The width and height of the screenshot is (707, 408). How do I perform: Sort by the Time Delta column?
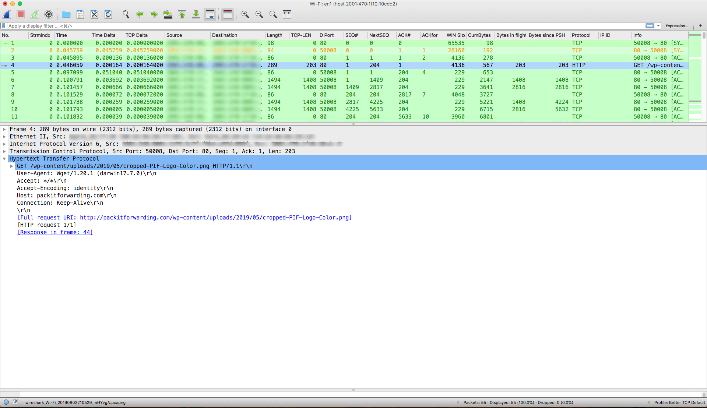107,35
